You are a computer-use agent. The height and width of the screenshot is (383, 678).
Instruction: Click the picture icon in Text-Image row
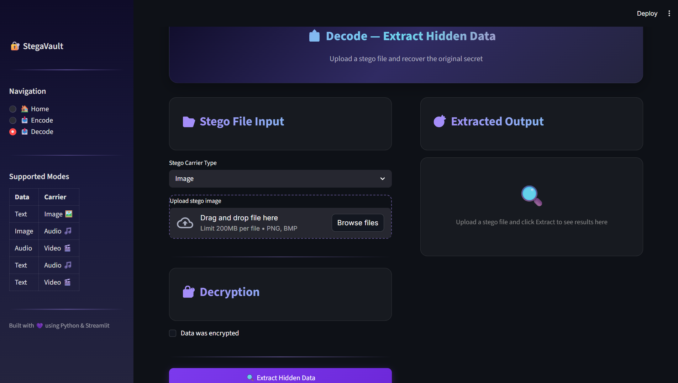click(x=69, y=214)
